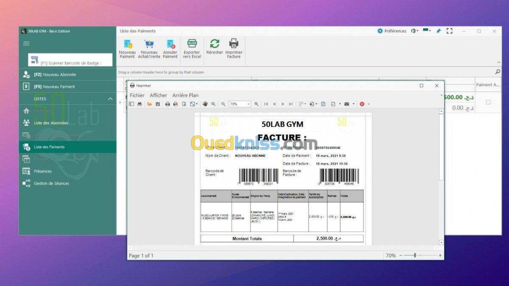Open page setup icon in preview toolbar
Image resolution: width=509 pixels, height=286 pixels.
tap(184, 104)
